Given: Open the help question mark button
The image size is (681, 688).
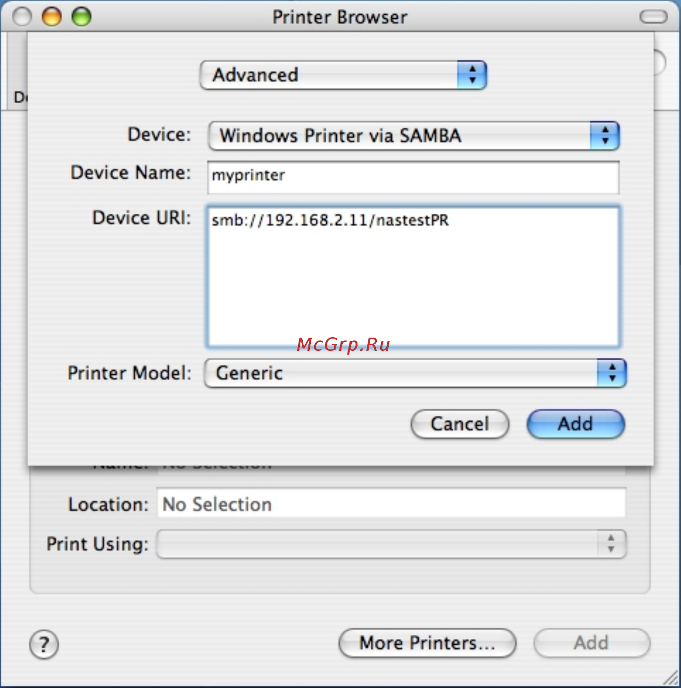Looking at the screenshot, I should tap(44, 644).
